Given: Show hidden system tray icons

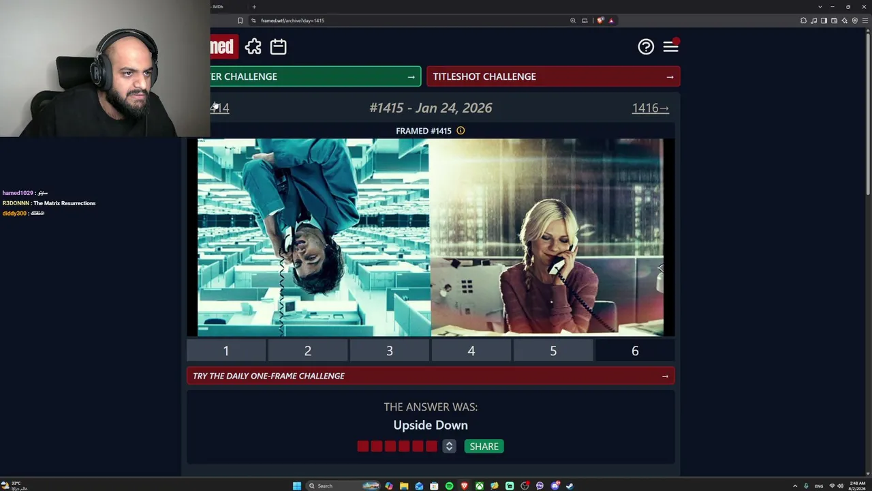Looking at the screenshot, I should click(795, 486).
